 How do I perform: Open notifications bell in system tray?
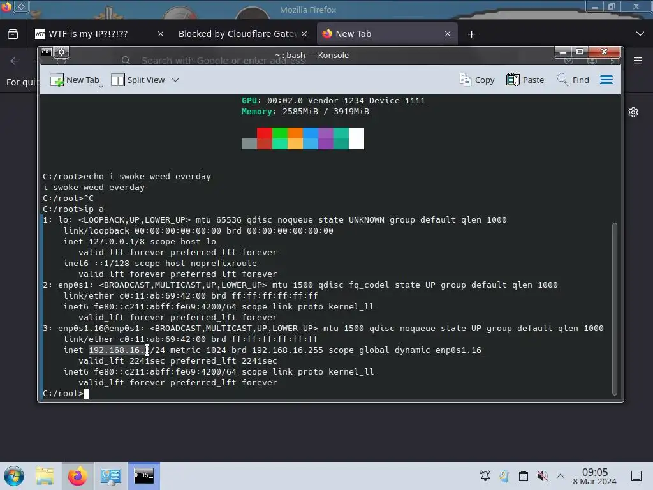(x=485, y=476)
